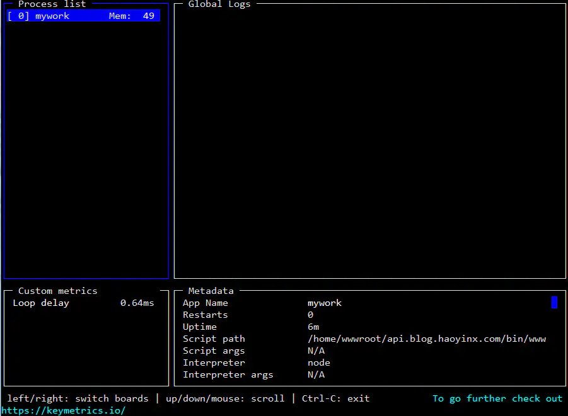568x416 pixels.
Task: Click the Restarts value 0
Action: [x=310, y=315]
